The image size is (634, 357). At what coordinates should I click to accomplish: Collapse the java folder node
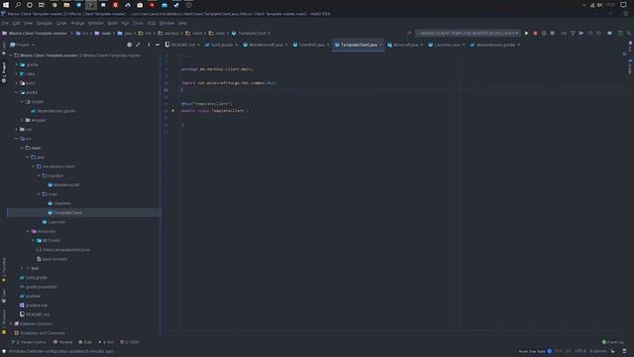[28, 157]
